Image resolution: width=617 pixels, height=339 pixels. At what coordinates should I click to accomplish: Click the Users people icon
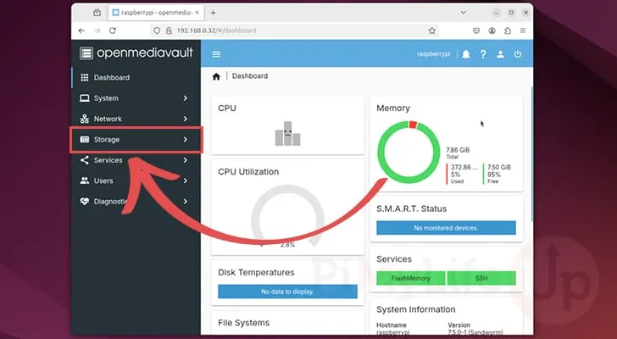[x=85, y=181]
